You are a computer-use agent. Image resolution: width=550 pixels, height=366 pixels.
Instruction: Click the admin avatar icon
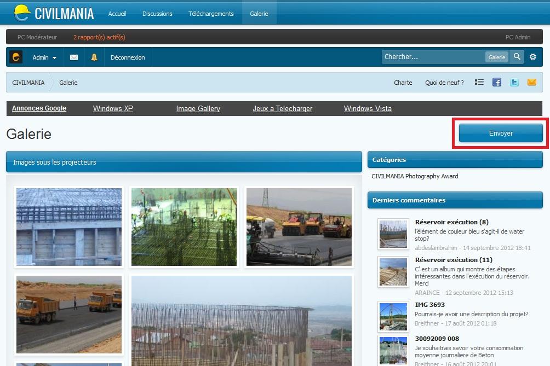16,57
